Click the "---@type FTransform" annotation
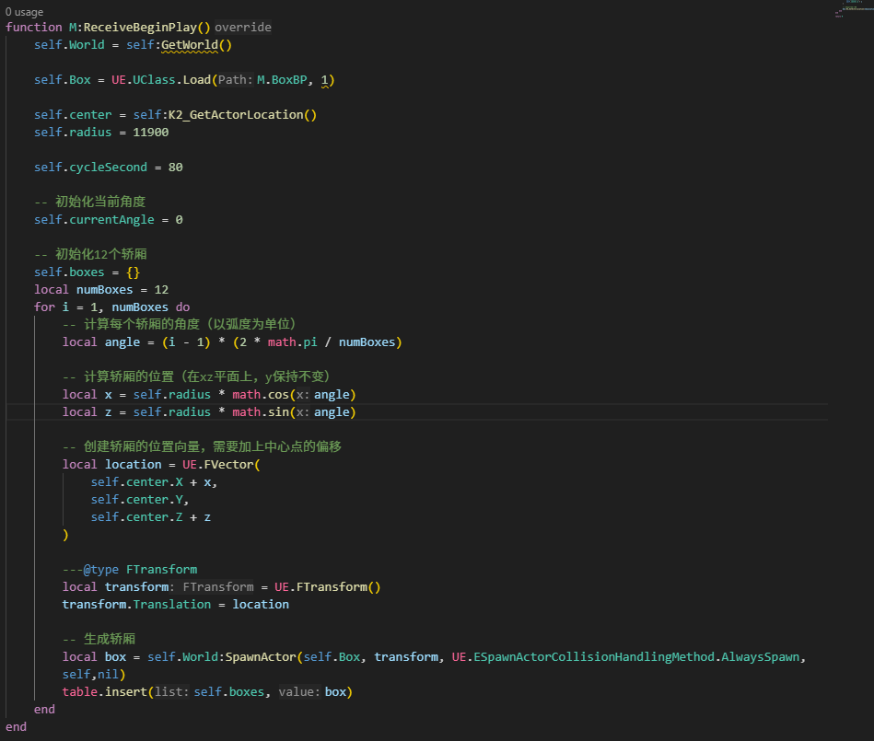The image size is (874, 741). 129,570
